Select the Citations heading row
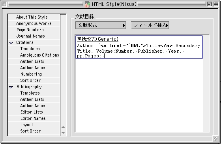The image size is (221, 144). pos(34,42)
